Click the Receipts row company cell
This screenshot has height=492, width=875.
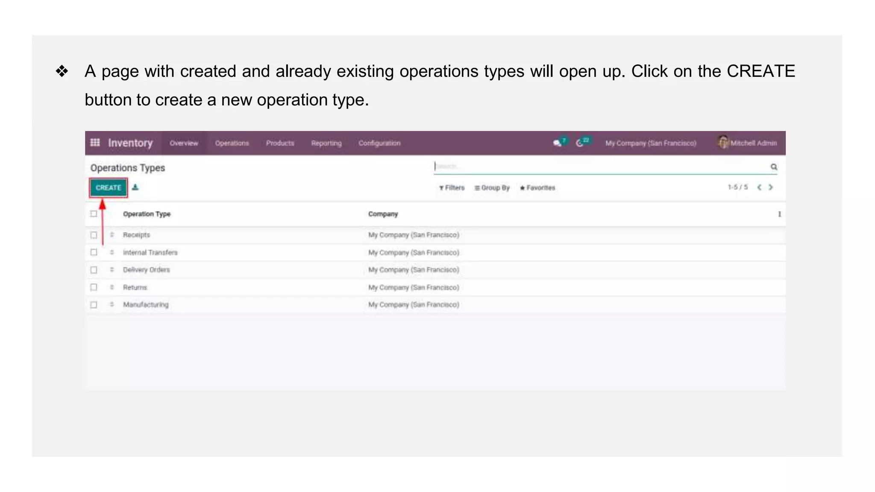[414, 235]
